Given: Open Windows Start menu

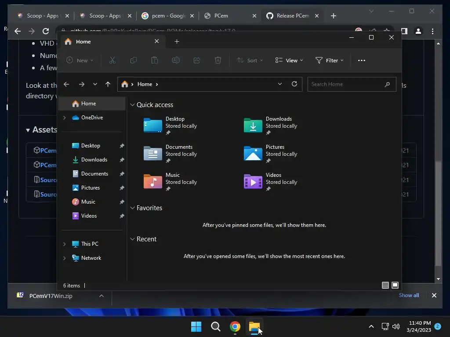Looking at the screenshot, I should (x=196, y=326).
